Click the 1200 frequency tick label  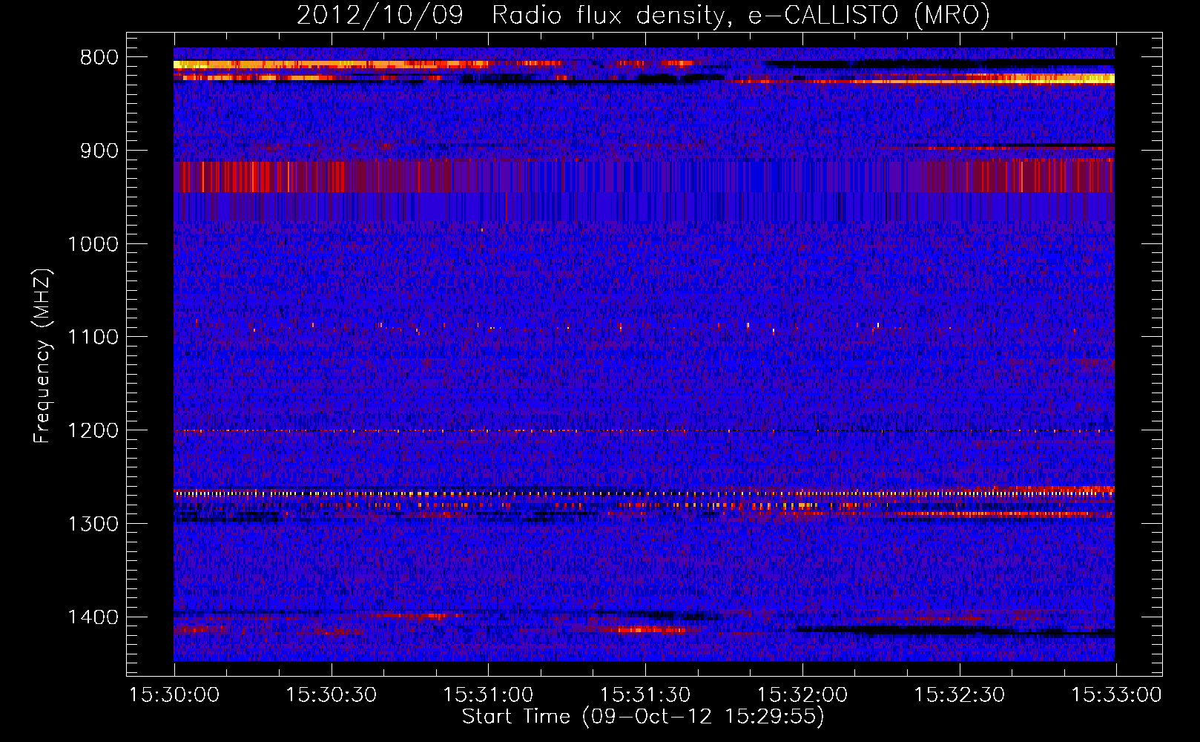pos(93,431)
